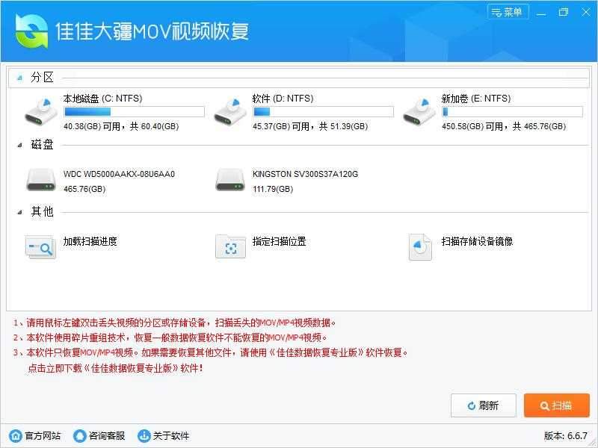Refresh device list via 刷新 button

tap(484, 405)
